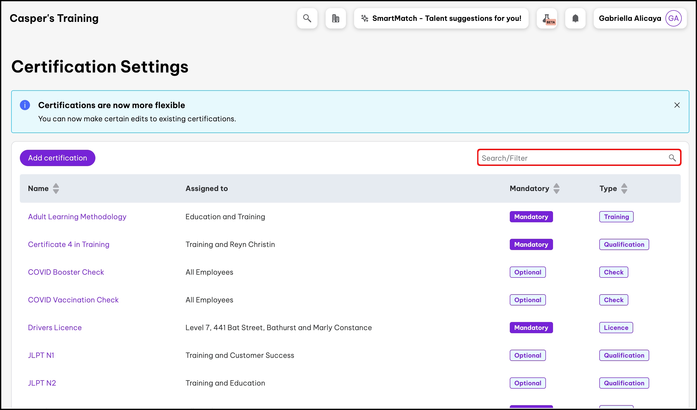Click magnifier icon inside Search/Filter box
This screenshot has height=410, width=697.
click(x=672, y=158)
